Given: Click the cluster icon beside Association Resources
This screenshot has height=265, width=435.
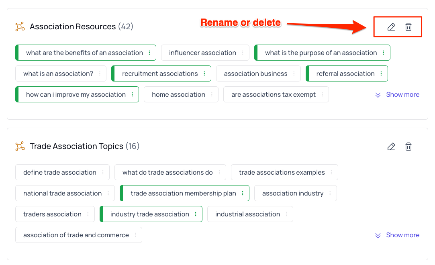Looking at the screenshot, I should [19, 26].
